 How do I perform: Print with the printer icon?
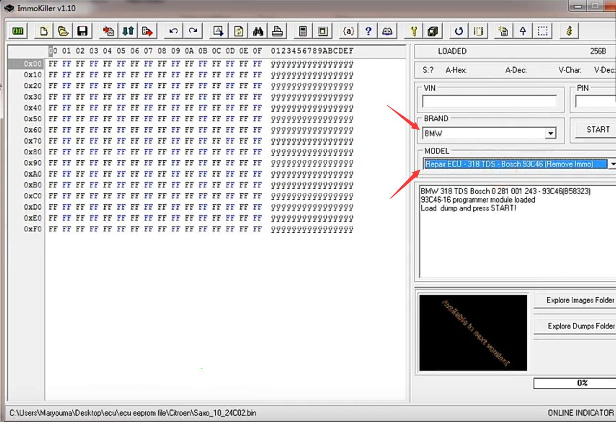pyautogui.click(x=277, y=31)
